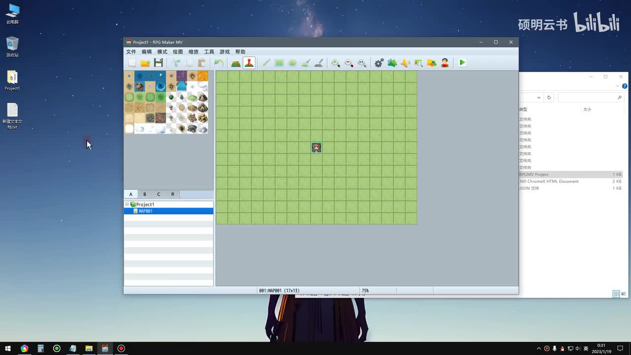Select the 新建文本文档.txt desktop file
This screenshot has width=631, height=355.
click(x=12, y=116)
